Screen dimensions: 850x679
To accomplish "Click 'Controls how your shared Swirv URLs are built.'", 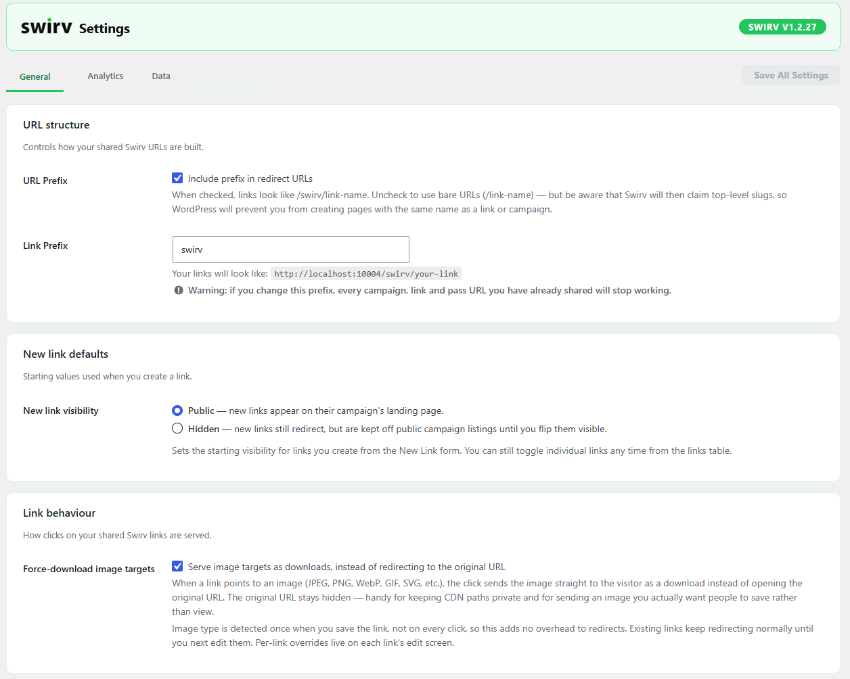I will pyautogui.click(x=113, y=147).
